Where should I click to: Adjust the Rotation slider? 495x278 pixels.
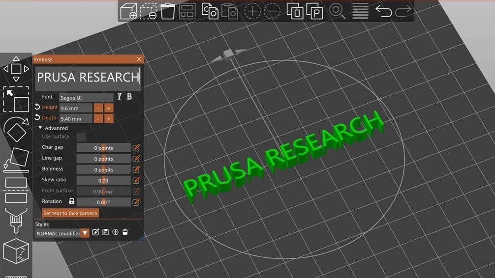(103, 202)
